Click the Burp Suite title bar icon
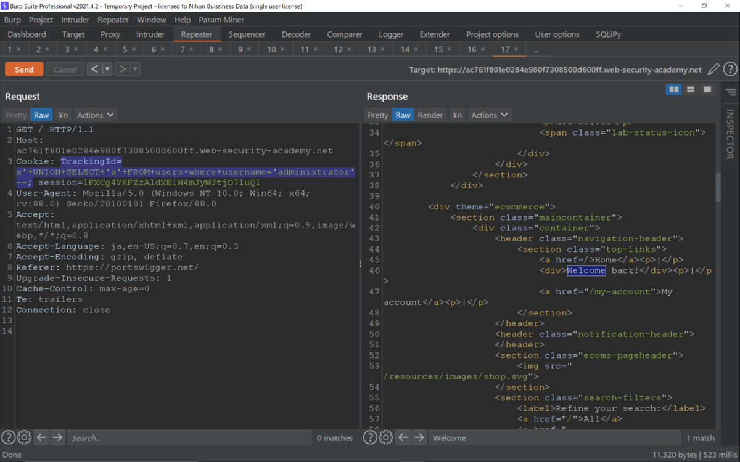 tap(5, 6)
